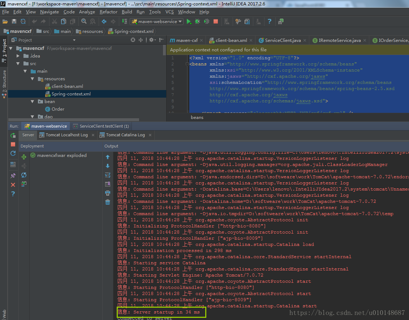
Task: Close the maven-cxf editor tab
Action: pyautogui.click(x=201, y=40)
